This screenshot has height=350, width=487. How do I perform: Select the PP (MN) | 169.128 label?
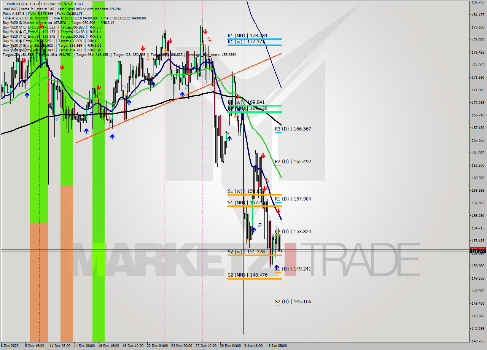click(247, 108)
